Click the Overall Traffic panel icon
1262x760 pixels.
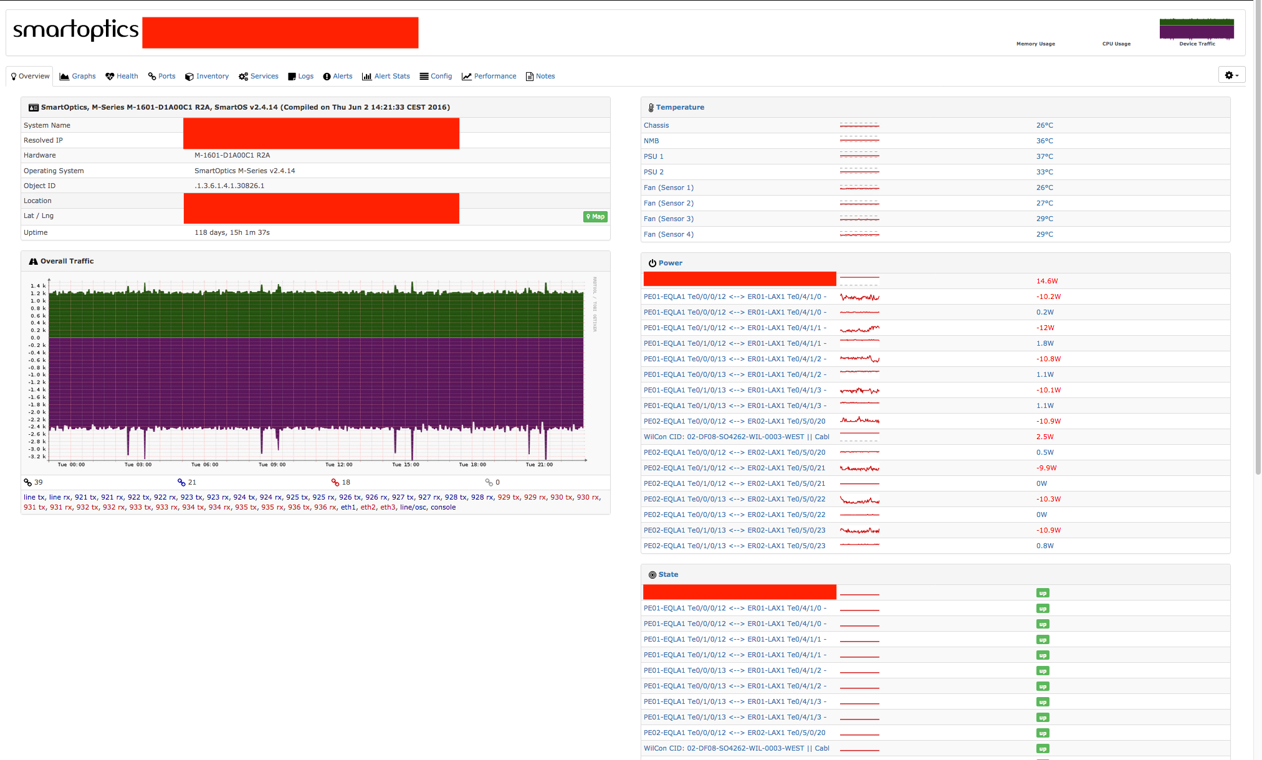(x=34, y=261)
